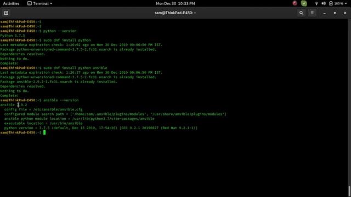Click the red tray indicator icon
The image size is (351, 197).
[x=295, y=3]
